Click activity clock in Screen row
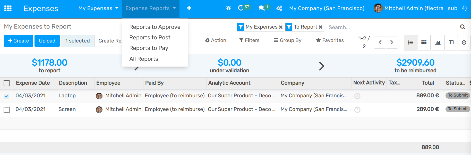This screenshot has height=155, width=471. coord(357,110)
